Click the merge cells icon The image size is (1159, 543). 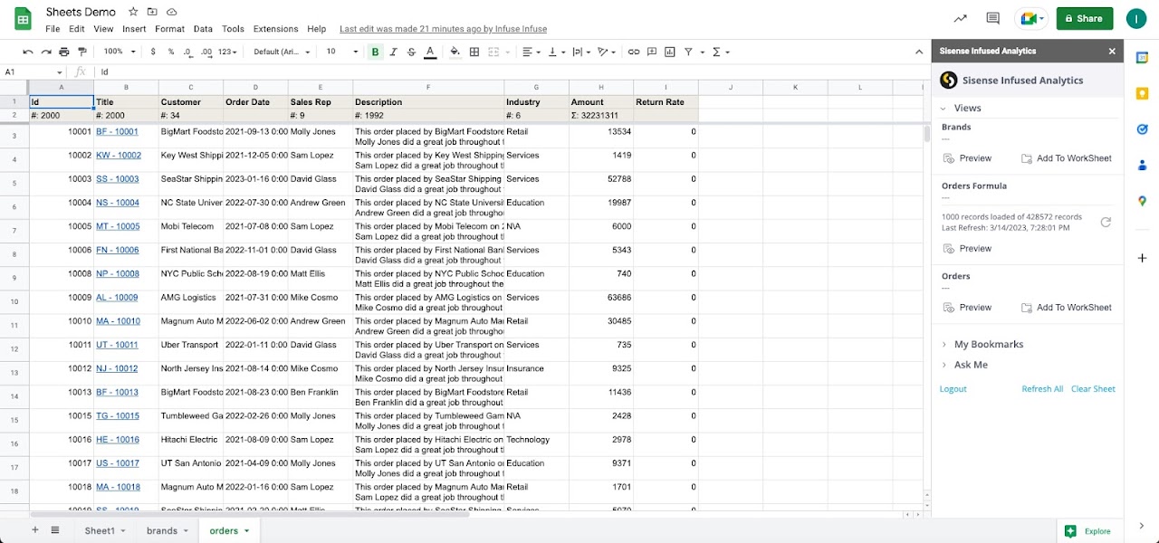pyautogui.click(x=493, y=52)
